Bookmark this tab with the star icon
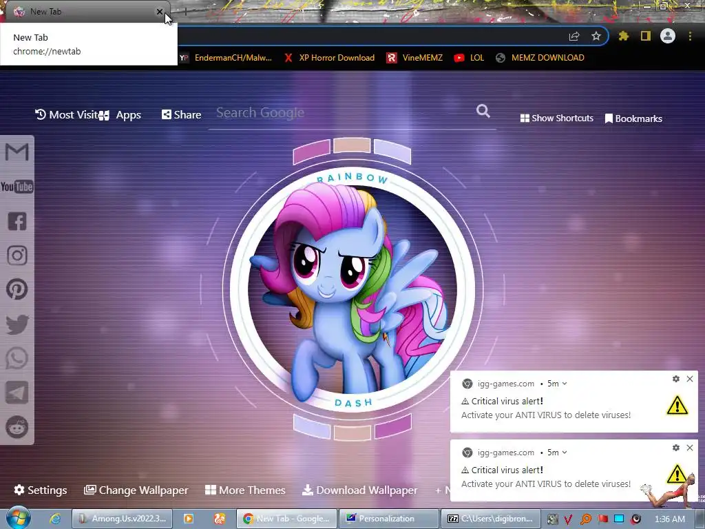This screenshot has width=705, height=529. pyautogui.click(x=596, y=37)
